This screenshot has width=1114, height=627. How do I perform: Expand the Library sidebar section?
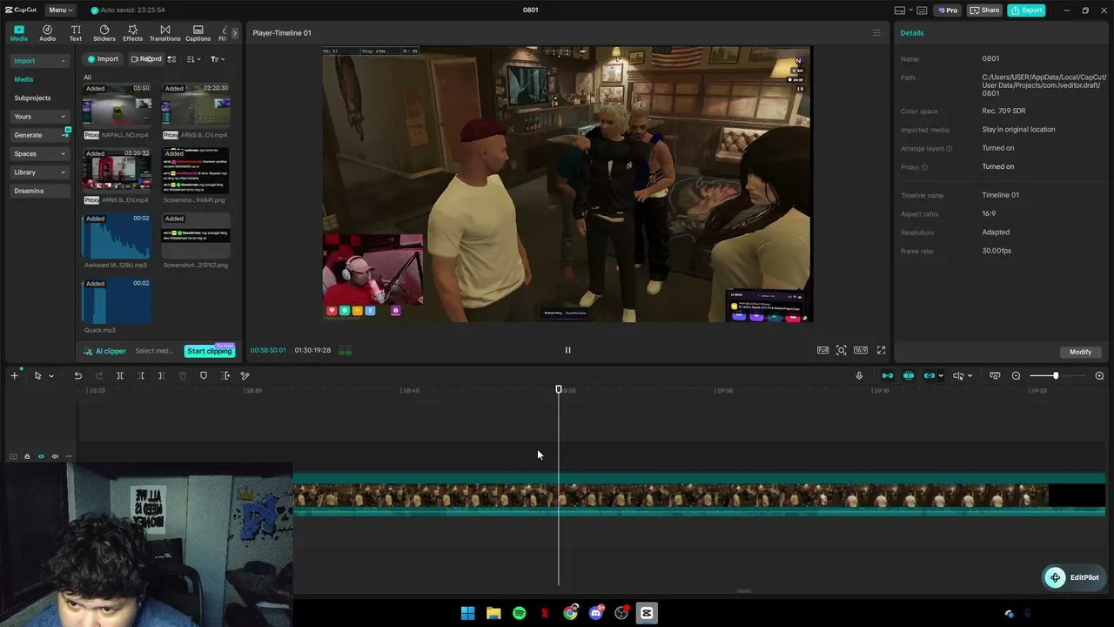39,172
